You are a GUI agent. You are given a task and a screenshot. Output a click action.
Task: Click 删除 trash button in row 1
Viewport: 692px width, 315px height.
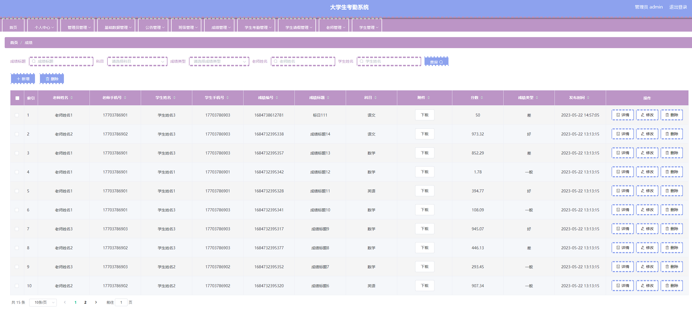tap(672, 115)
